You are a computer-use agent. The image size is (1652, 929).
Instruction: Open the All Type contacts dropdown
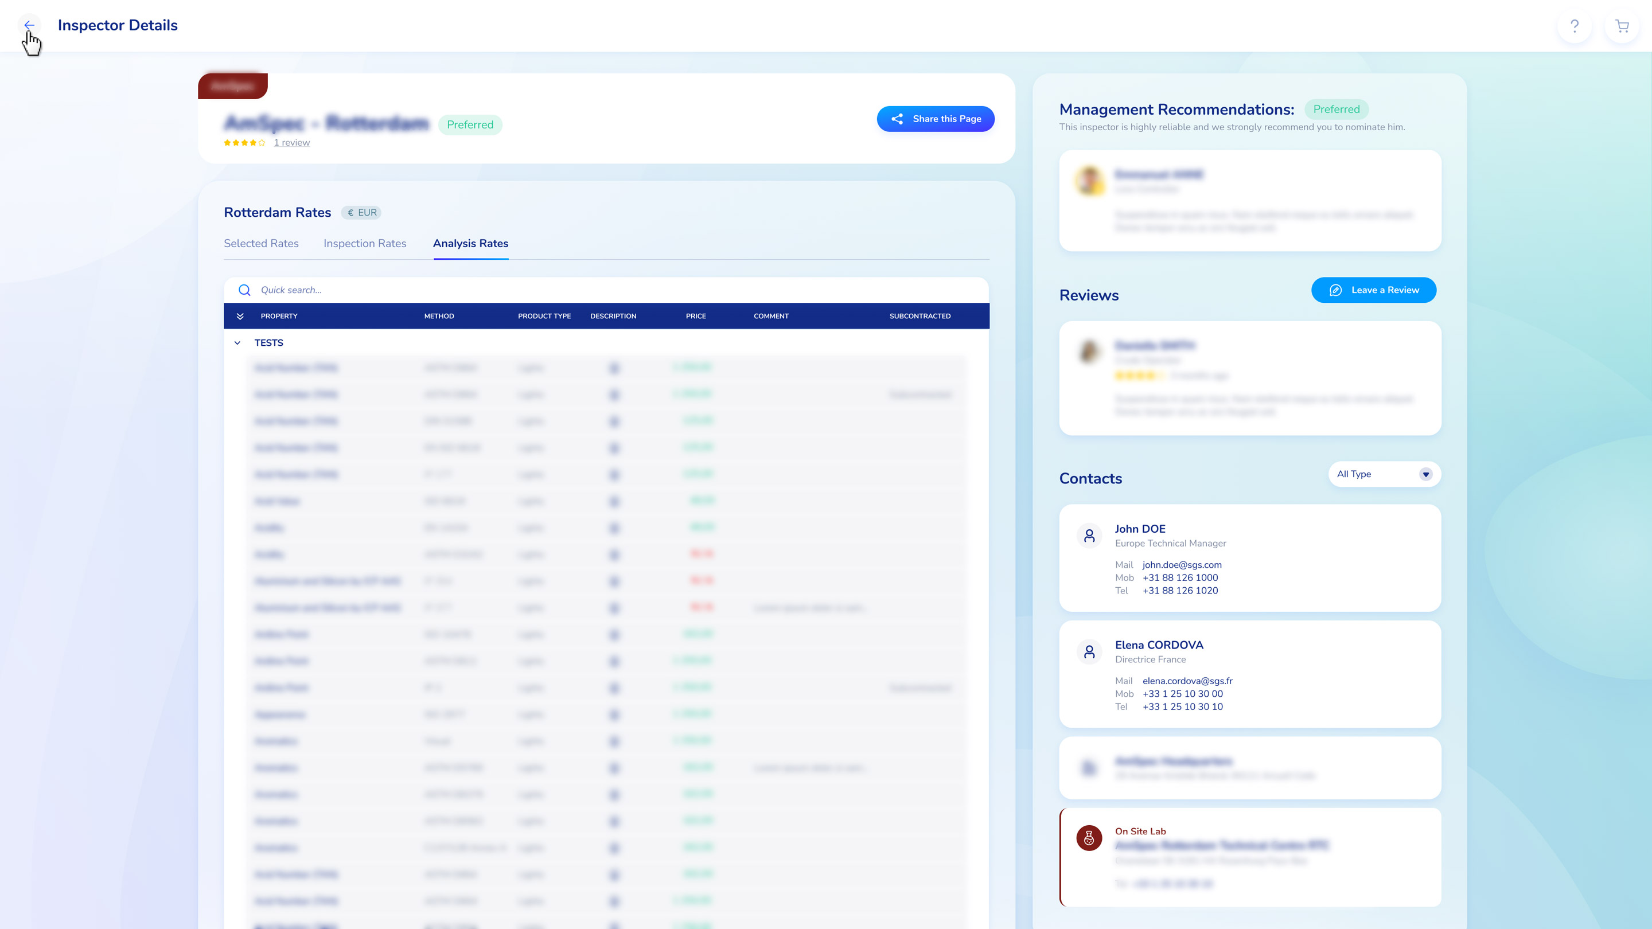(x=1385, y=474)
